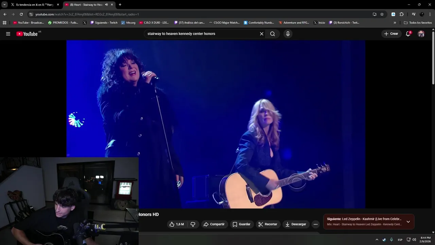Screen dimensions: 435x245
Task: Open the X icon bookmark after PROMIEDOS
Action: (85, 23)
